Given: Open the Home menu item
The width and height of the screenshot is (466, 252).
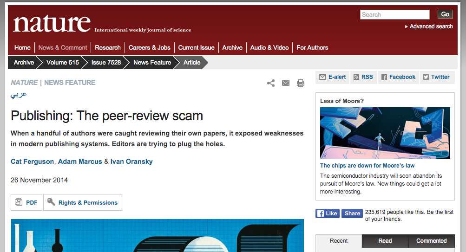Looking at the screenshot, I should click(x=22, y=47).
